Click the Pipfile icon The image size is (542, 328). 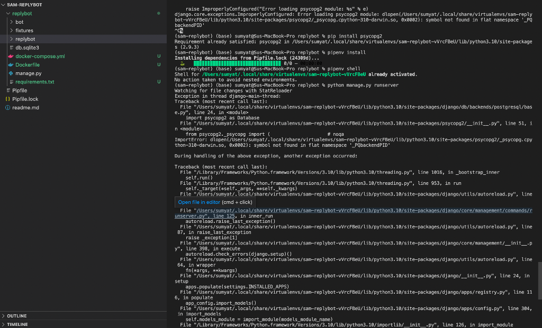point(8,90)
